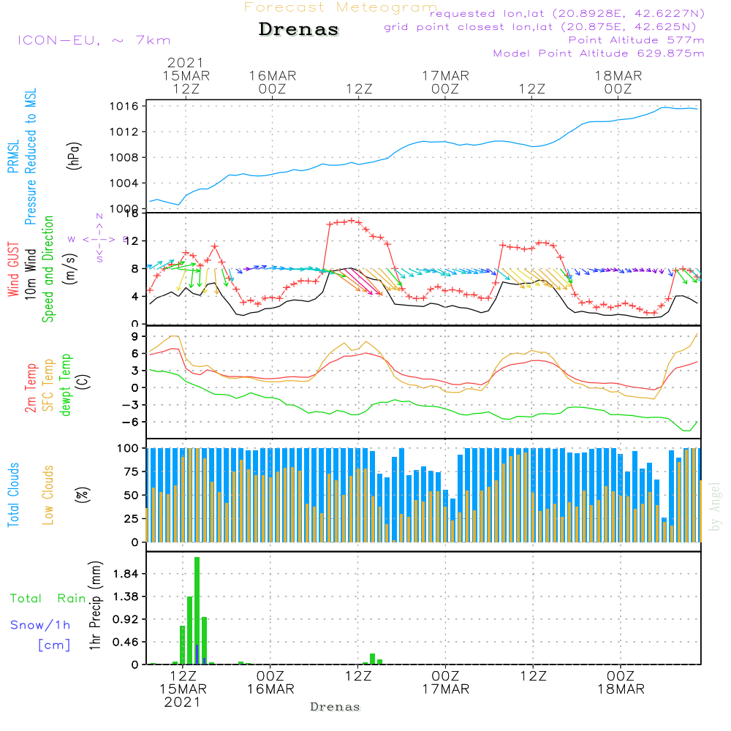Select the 1016 pressure axis value
The width and height of the screenshot is (731, 731).
click(x=124, y=106)
